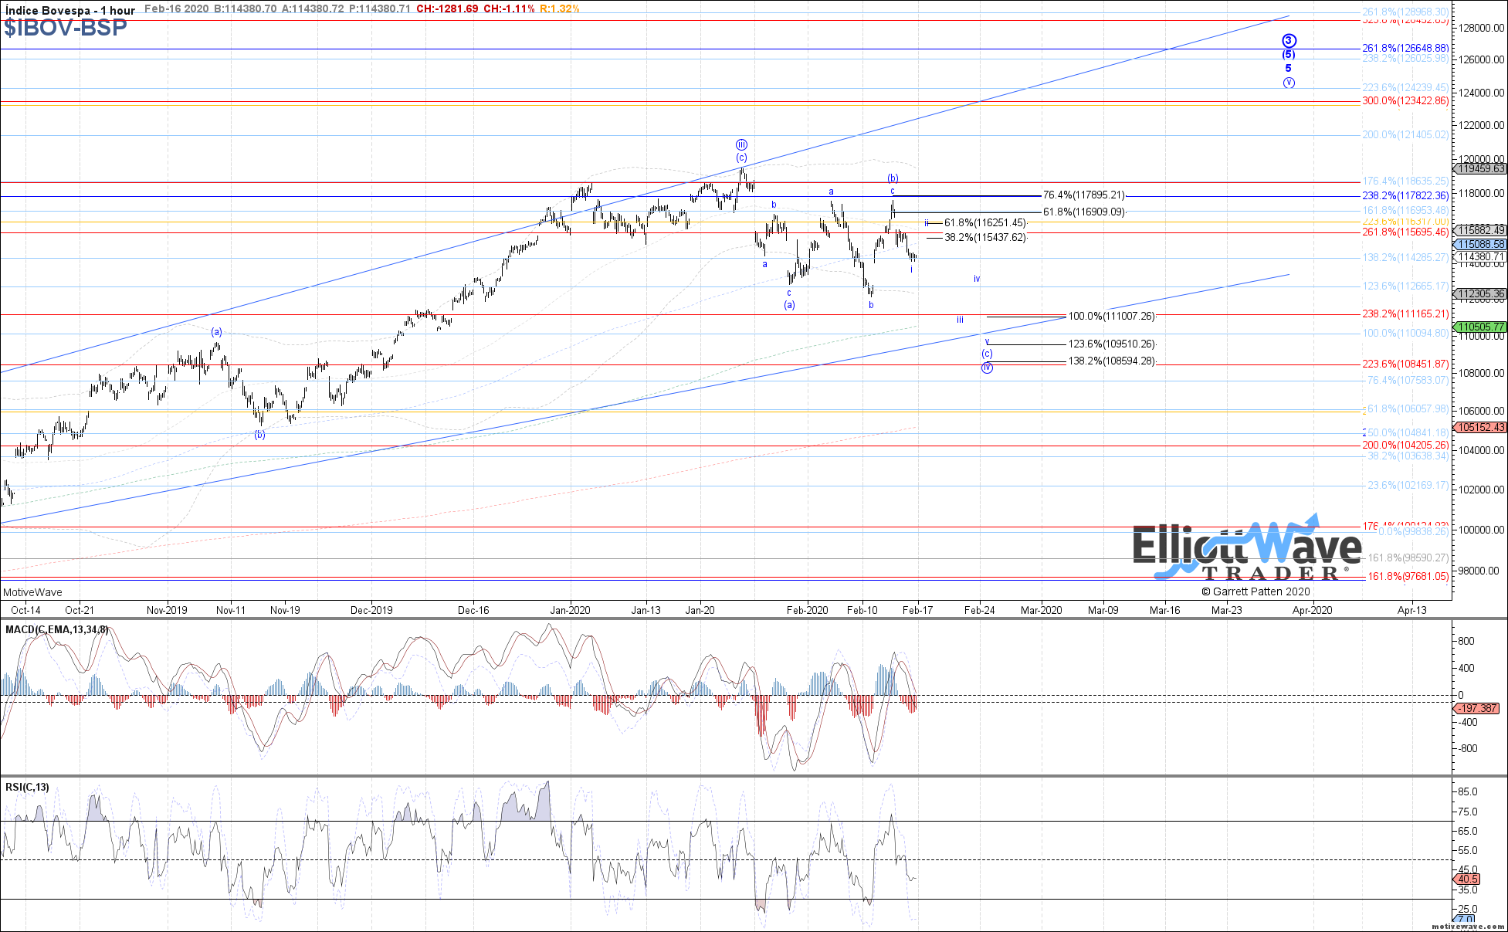The width and height of the screenshot is (1508, 932).
Task: Click the 119459.63 price axis tag
Action: pyautogui.click(x=1482, y=168)
